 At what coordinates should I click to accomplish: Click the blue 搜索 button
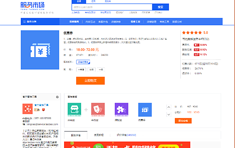pyautogui.click(x=160, y=7)
